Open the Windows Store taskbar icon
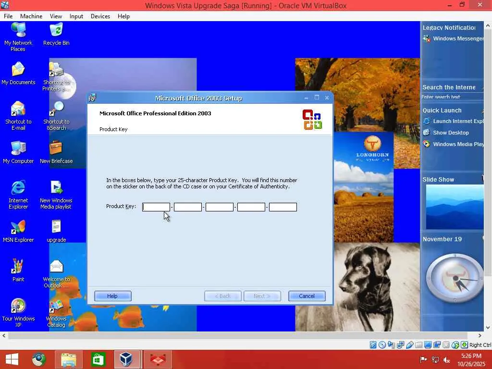Image resolution: width=492 pixels, height=369 pixels. click(x=98, y=359)
